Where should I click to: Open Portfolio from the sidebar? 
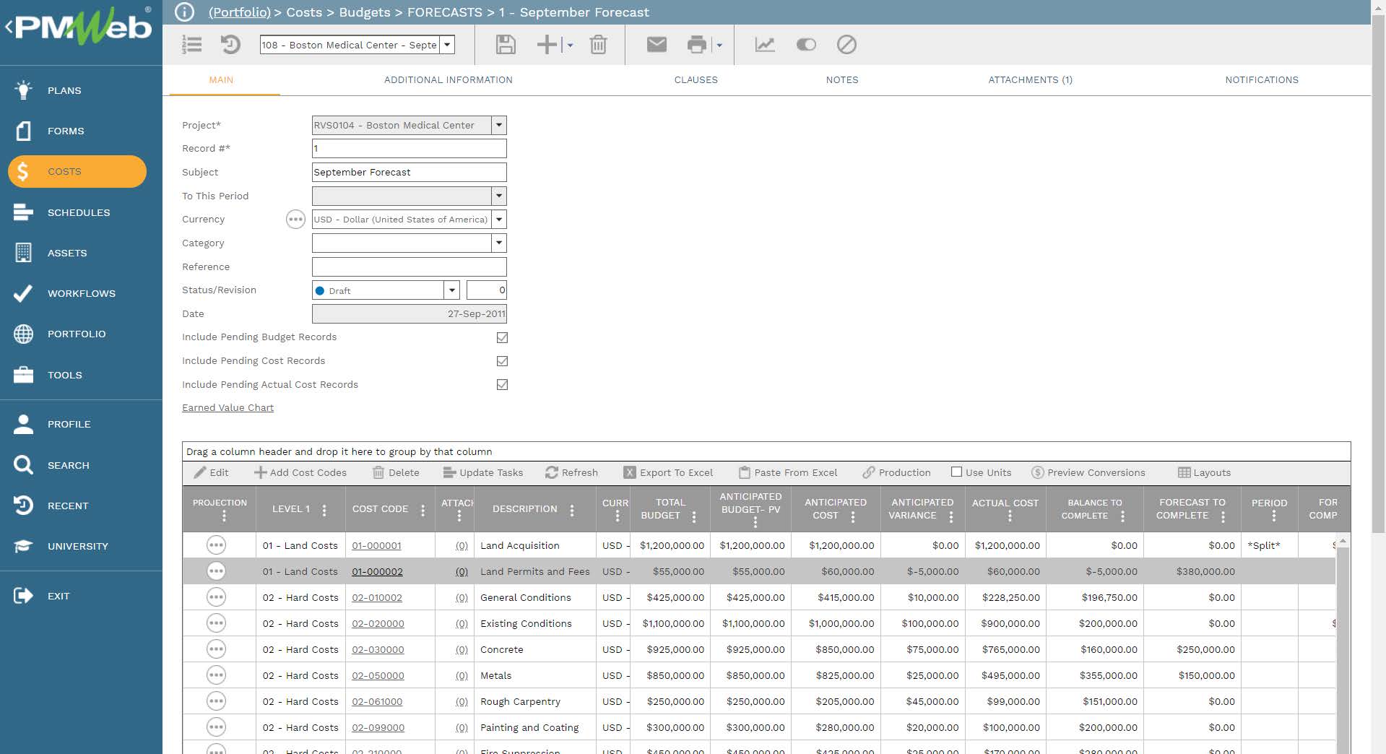(77, 334)
